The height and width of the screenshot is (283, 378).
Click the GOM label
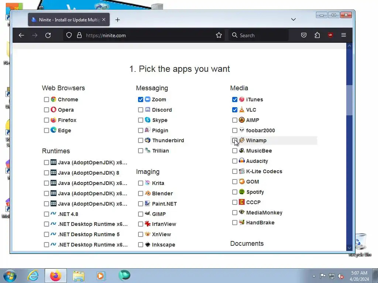(x=252, y=182)
